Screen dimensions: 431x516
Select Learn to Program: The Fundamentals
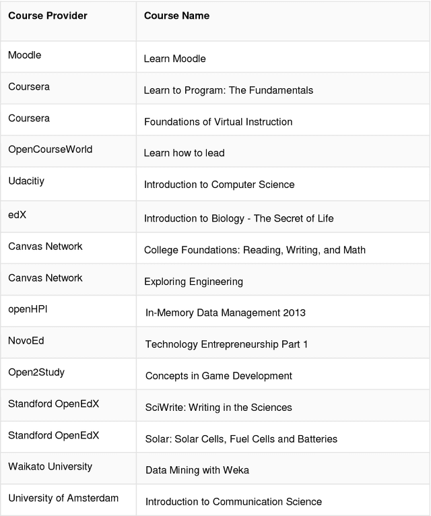(x=228, y=90)
